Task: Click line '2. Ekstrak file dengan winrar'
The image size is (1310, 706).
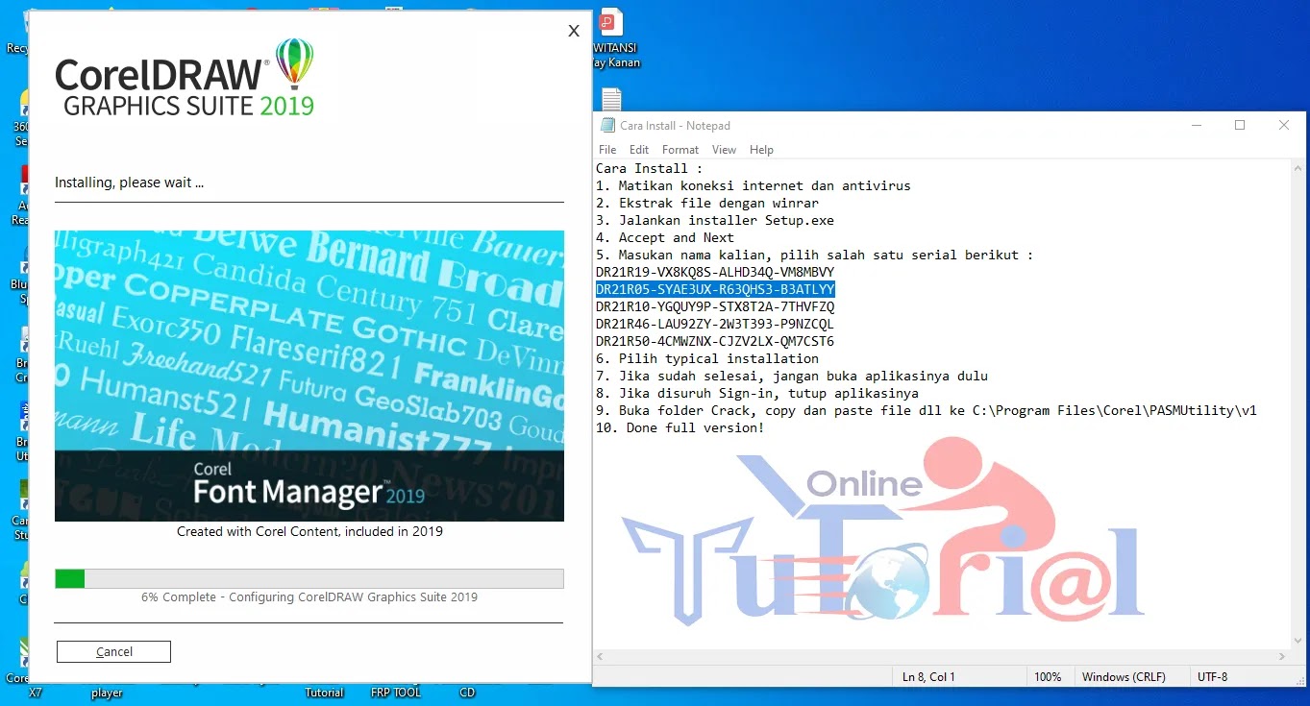Action: tap(707, 203)
